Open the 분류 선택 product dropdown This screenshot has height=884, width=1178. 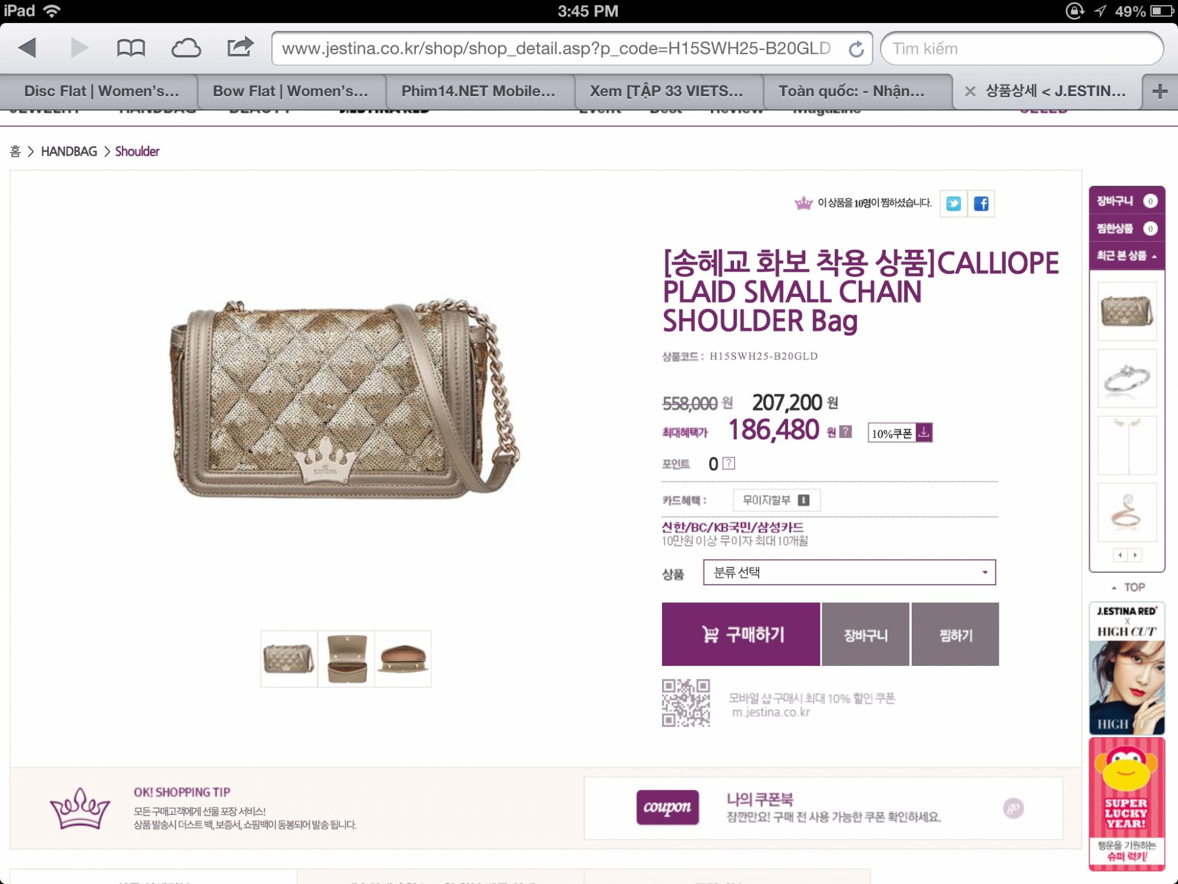849,572
